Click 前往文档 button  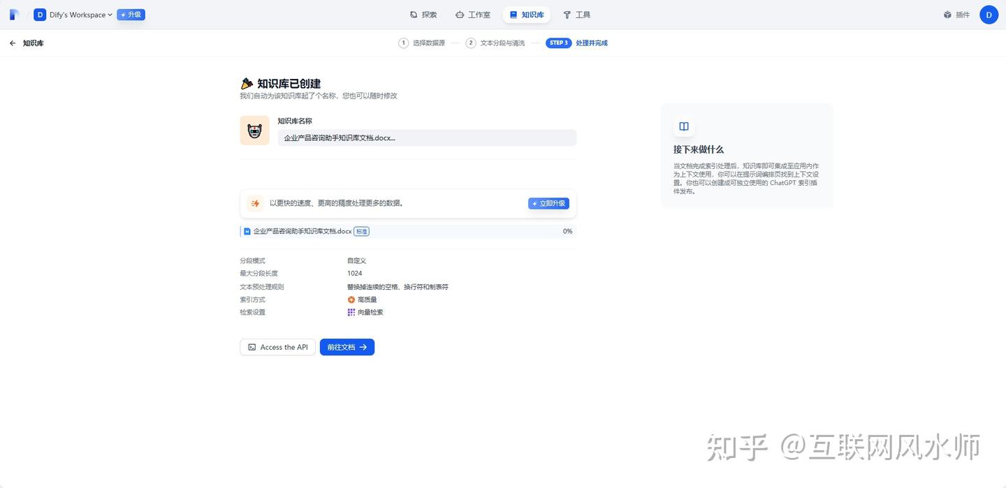(347, 347)
